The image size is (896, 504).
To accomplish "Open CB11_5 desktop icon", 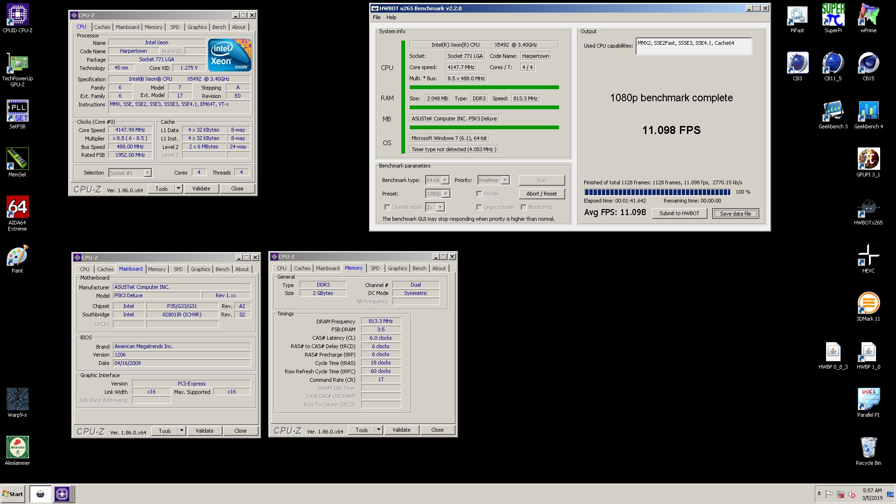I will tap(833, 67).
